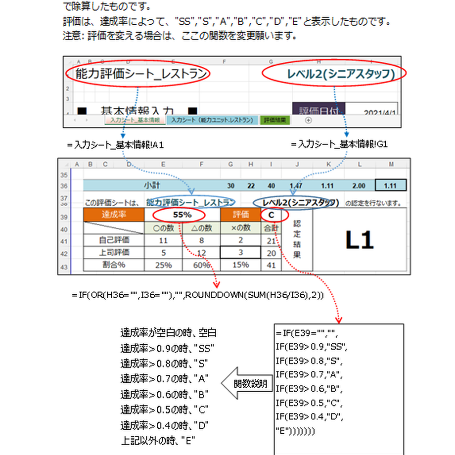
Task: Select the 割合% row label
Action: click(x=114, y=265)
